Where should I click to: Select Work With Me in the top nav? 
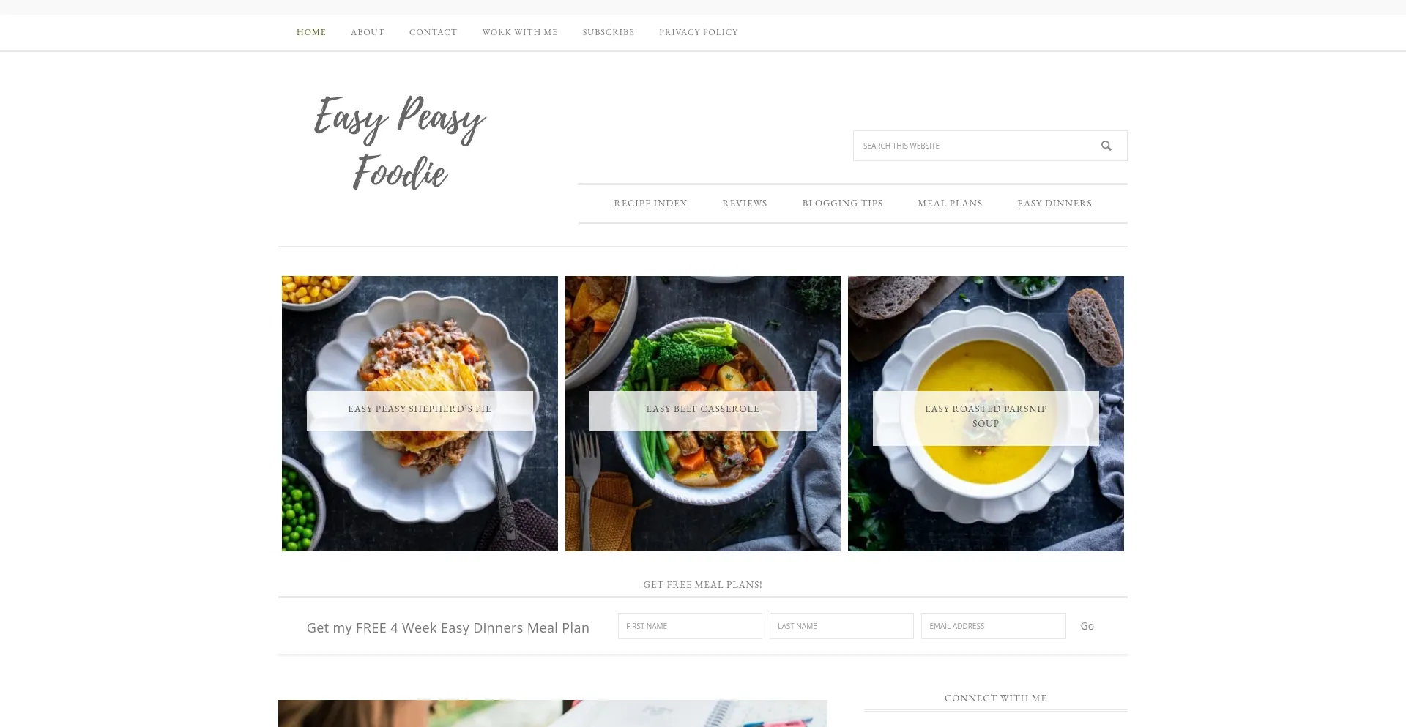520,32
